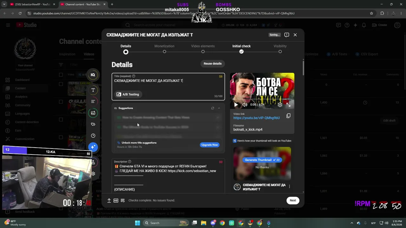
Task: Go to the Visibility step
Action: pyautogui.click(x=280, y=49)
